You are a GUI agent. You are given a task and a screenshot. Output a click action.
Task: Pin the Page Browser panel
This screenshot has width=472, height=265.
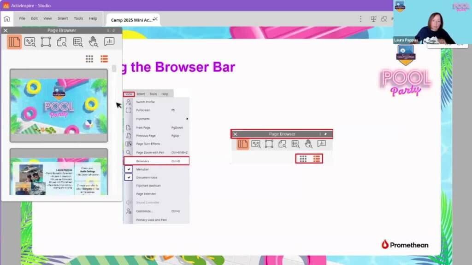point(114,30)
